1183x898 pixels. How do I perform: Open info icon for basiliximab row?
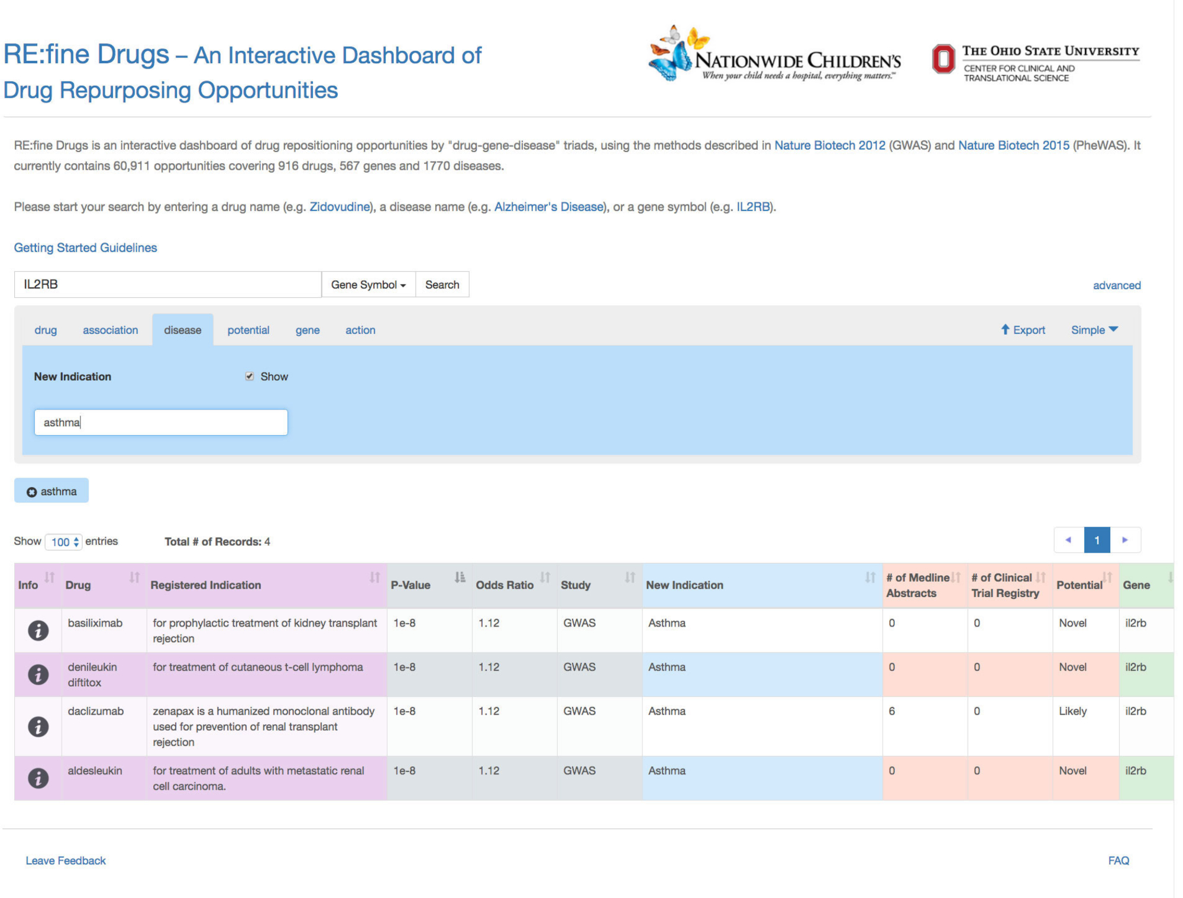click(x=38, y=630)
